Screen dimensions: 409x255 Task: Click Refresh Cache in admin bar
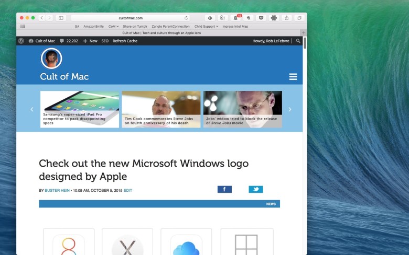125,41
